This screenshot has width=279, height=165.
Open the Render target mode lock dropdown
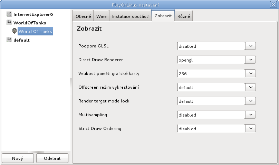coord(217,101)
